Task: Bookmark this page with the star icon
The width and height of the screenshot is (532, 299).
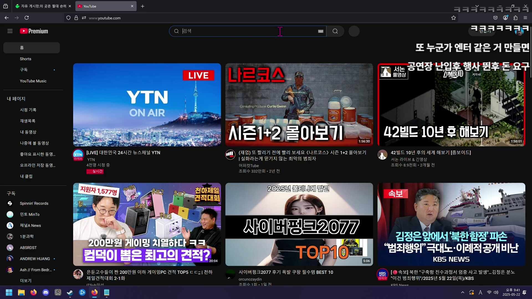Action: pos(454,18)
